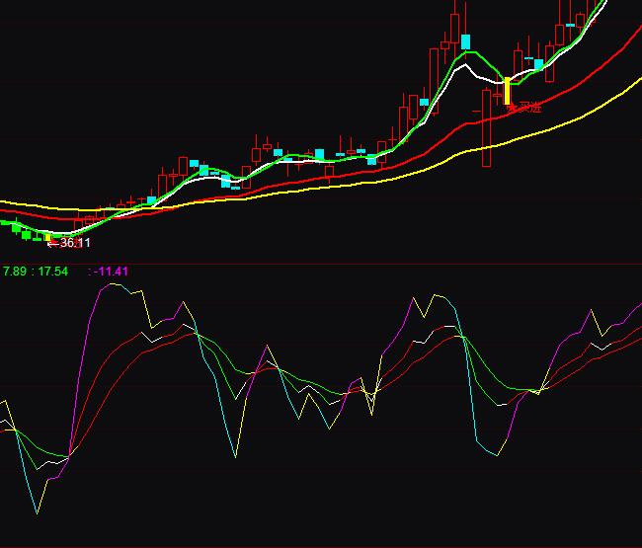Click the 36.11 low price label
Image resolution: width=642 pixels, height=548 pixels.
click(x=75, y=242)
